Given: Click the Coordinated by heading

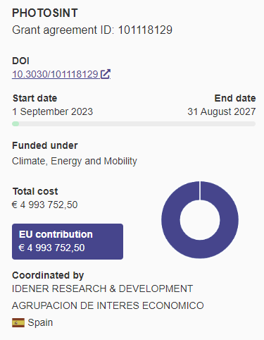Looking at the screenshot, I should point(48,276).
